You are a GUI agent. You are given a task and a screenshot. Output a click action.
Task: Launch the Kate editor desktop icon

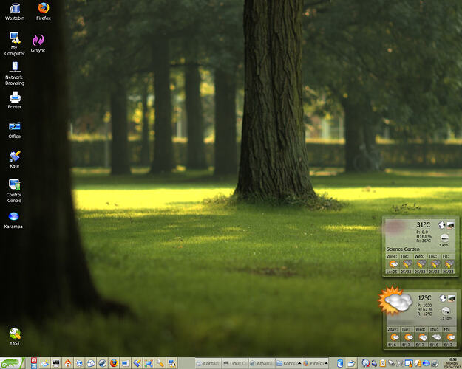pyautogui.click(x=15, y=159)
